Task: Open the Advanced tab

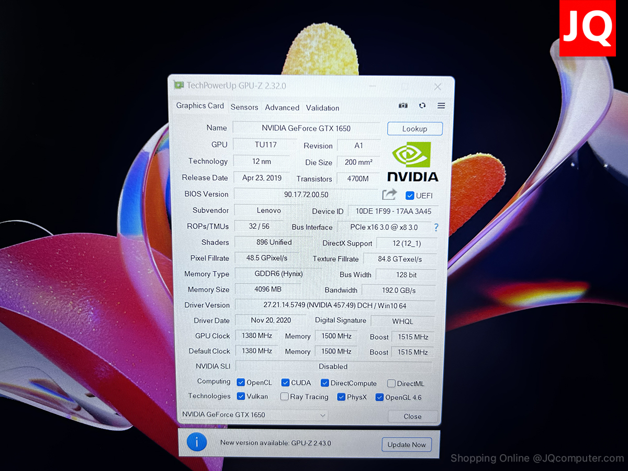Action: click(282, 108)
